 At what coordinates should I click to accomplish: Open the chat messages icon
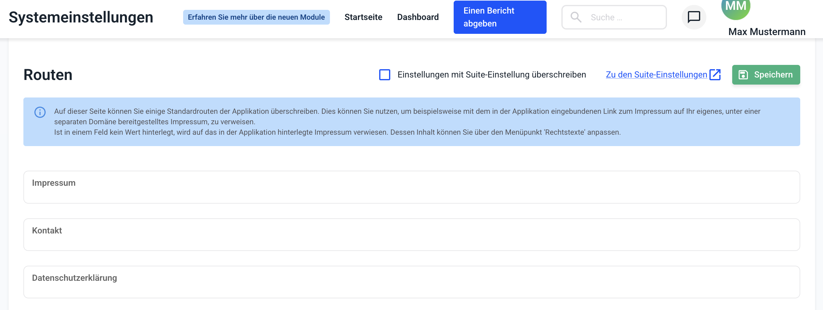click(x=694, y=17)
